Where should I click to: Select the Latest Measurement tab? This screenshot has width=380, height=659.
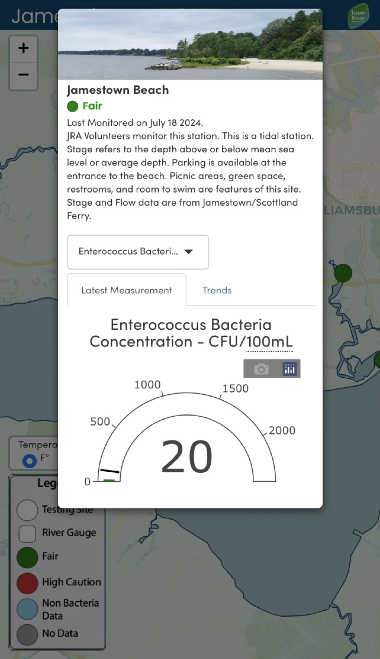(127, 290)
